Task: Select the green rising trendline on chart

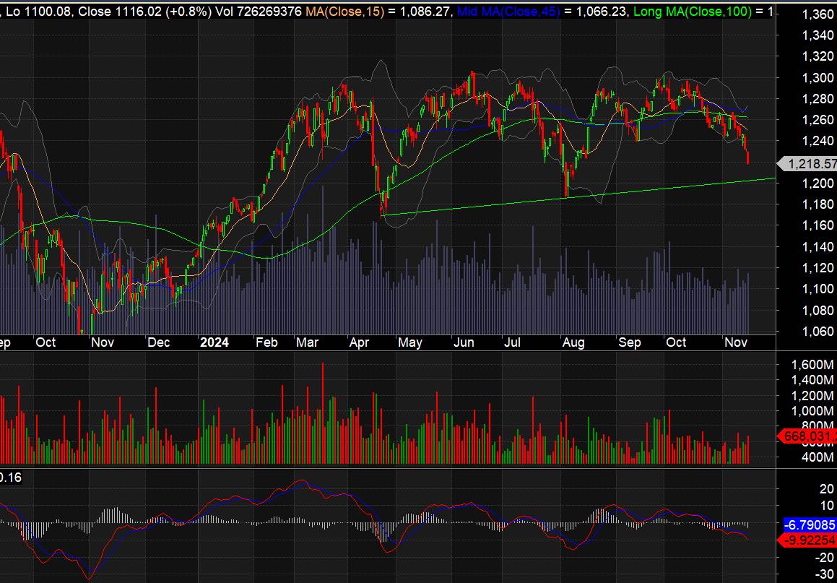Action: pos(578,197)
